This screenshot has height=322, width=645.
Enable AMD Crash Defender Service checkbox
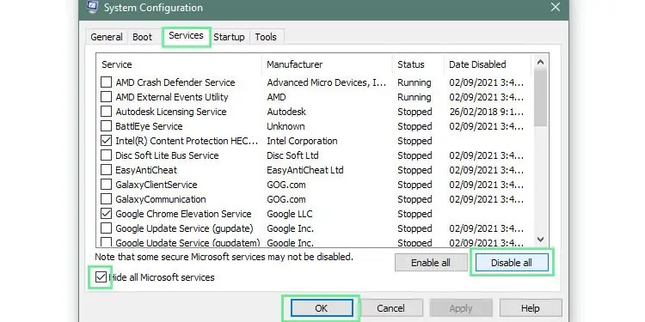106,82
